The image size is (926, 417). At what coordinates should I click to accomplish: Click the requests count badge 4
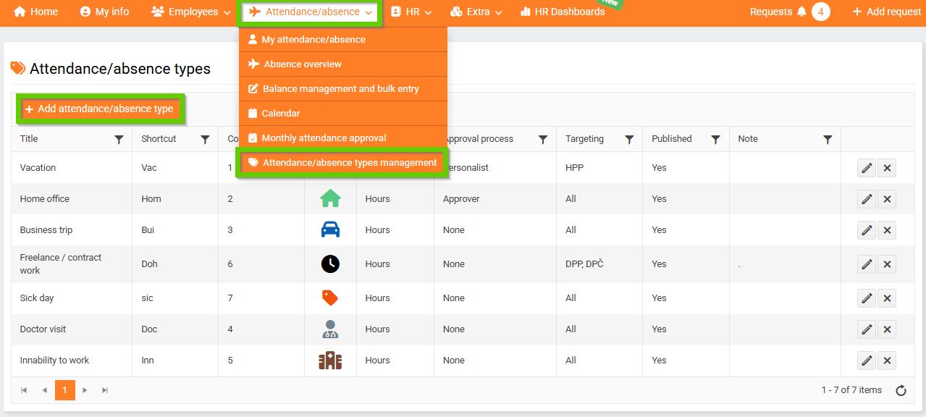820,12
